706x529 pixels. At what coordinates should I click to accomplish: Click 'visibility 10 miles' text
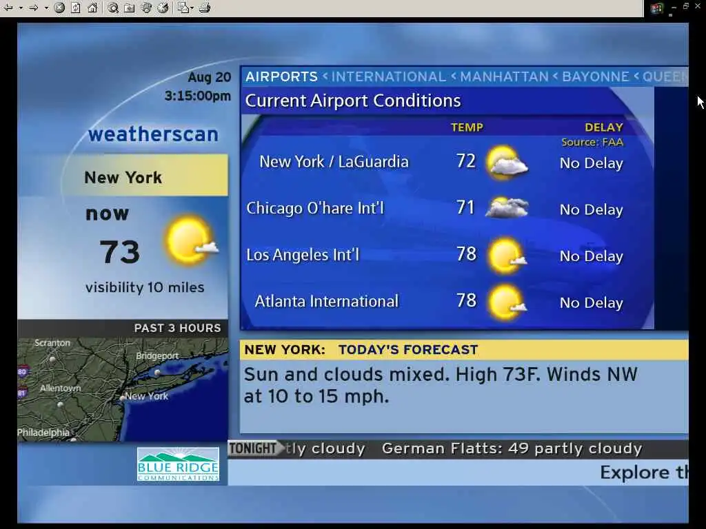point(145,287)
